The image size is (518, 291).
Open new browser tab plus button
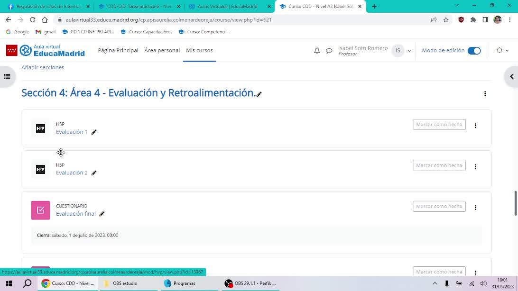374,6
